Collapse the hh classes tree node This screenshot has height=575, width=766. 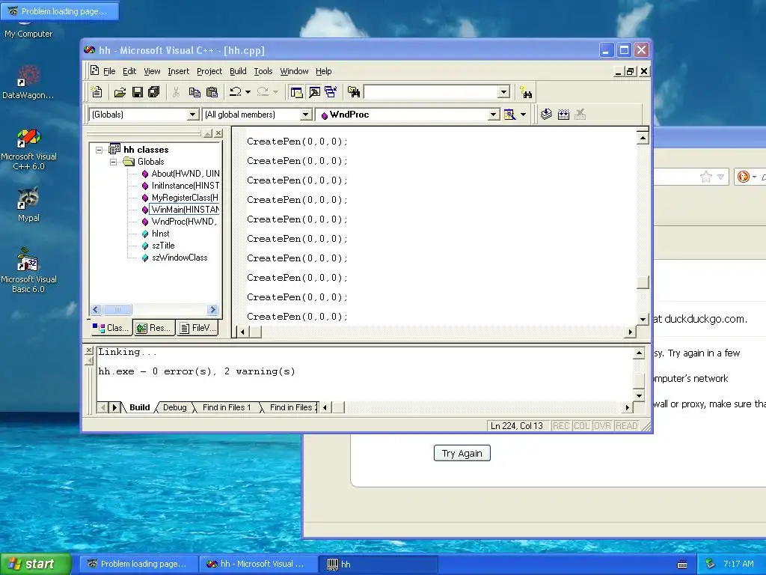pos(99,150)
